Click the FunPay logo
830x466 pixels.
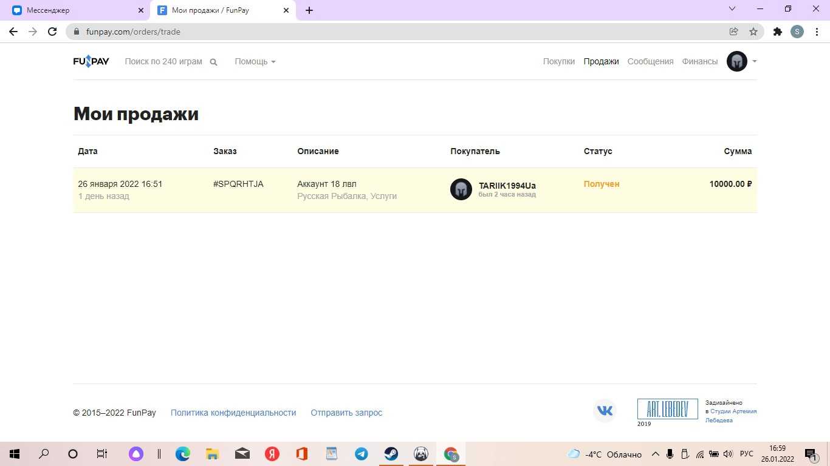pyautogui.click(x=91, y=61)
